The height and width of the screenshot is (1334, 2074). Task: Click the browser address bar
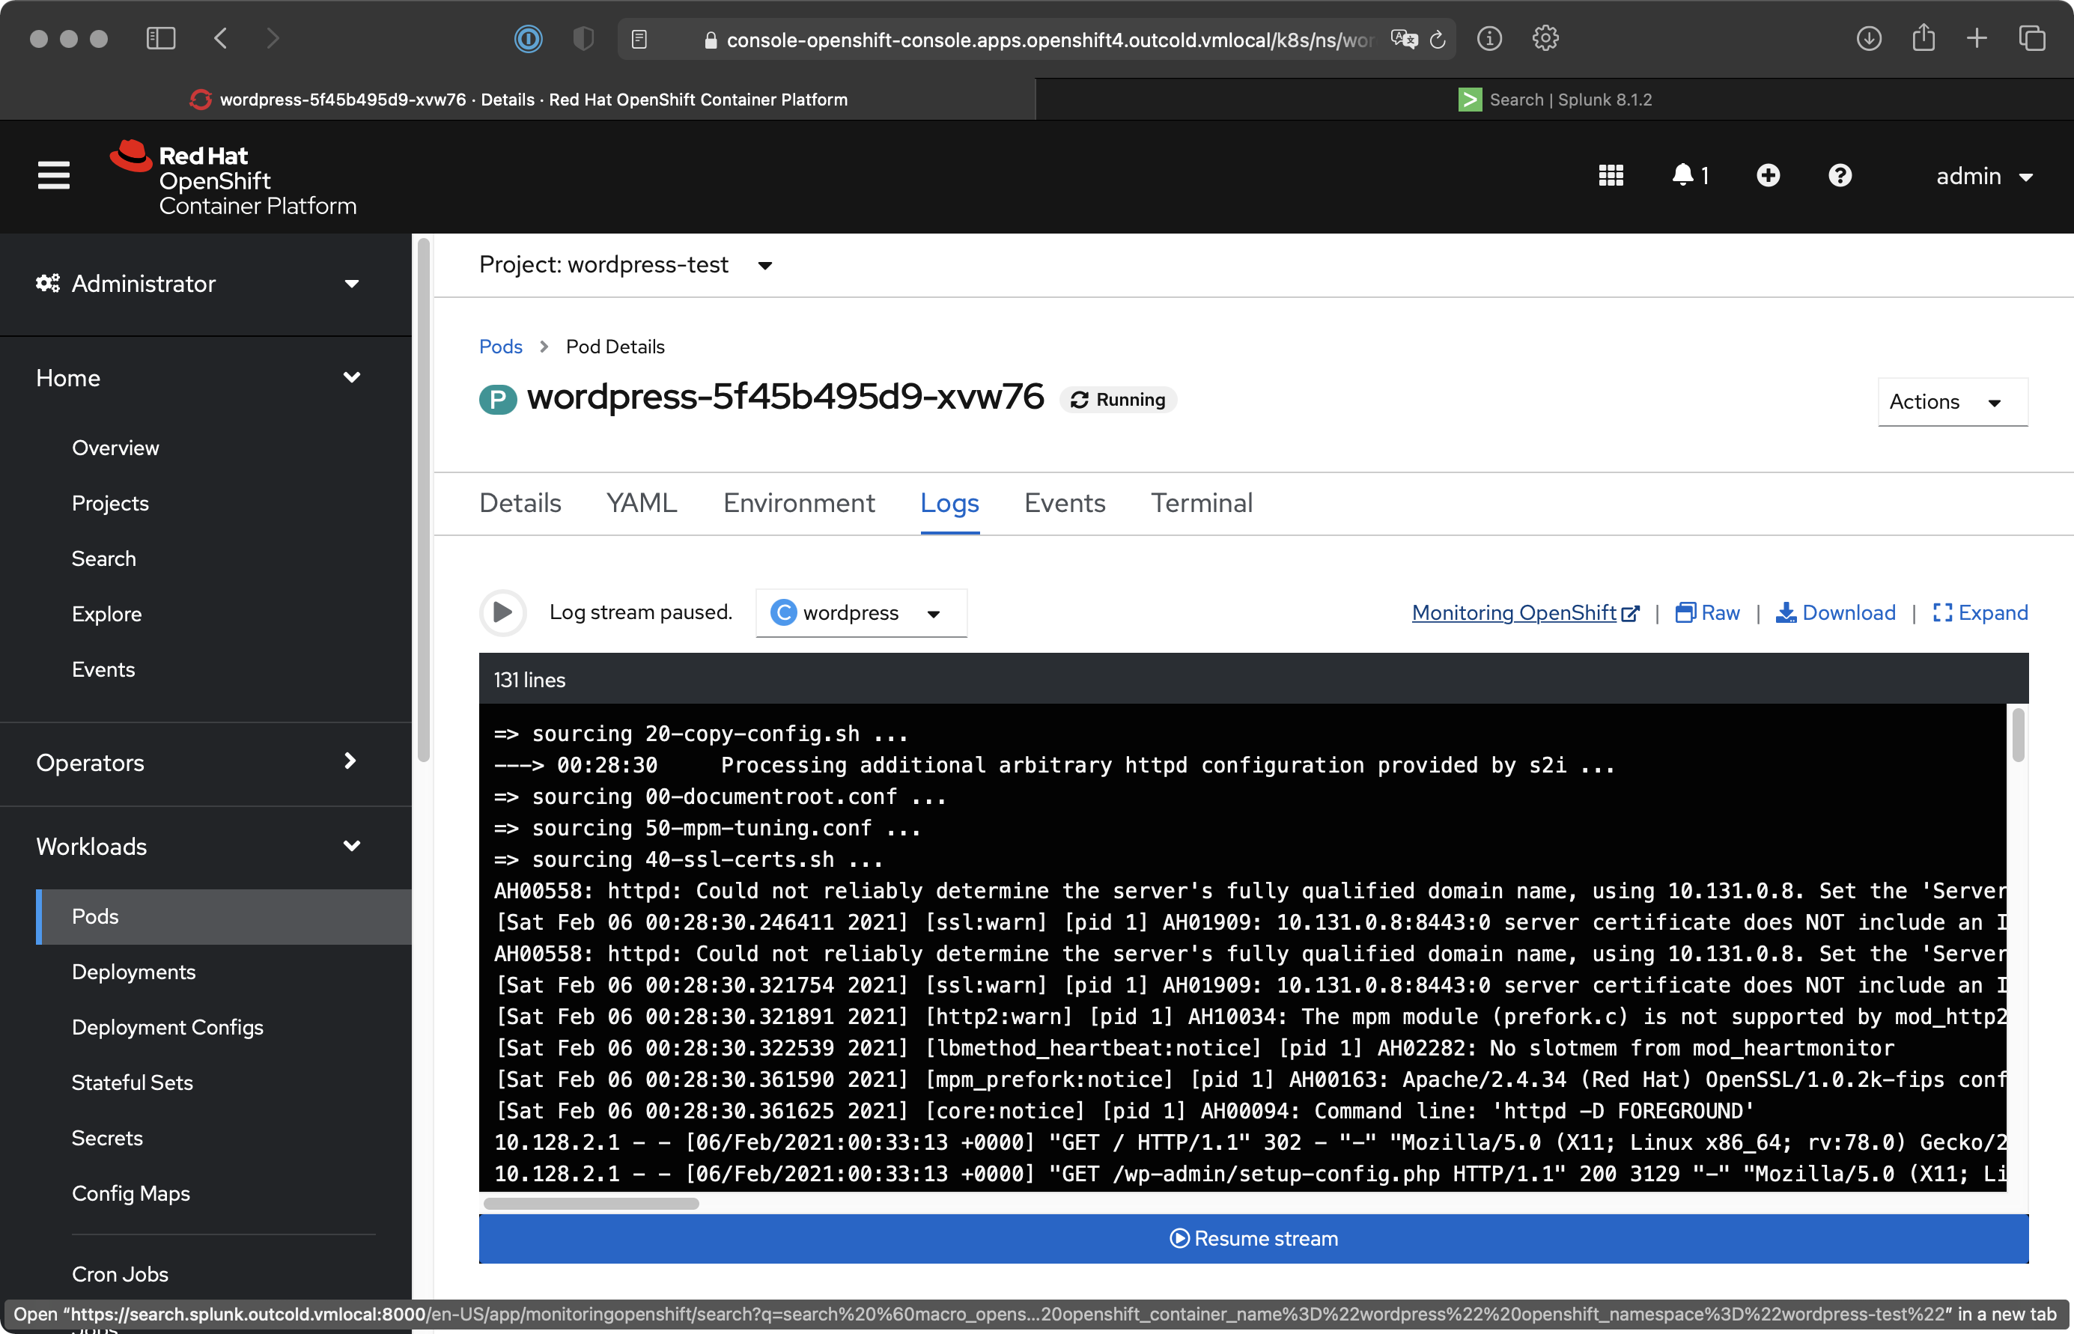tap(1037, 40)
